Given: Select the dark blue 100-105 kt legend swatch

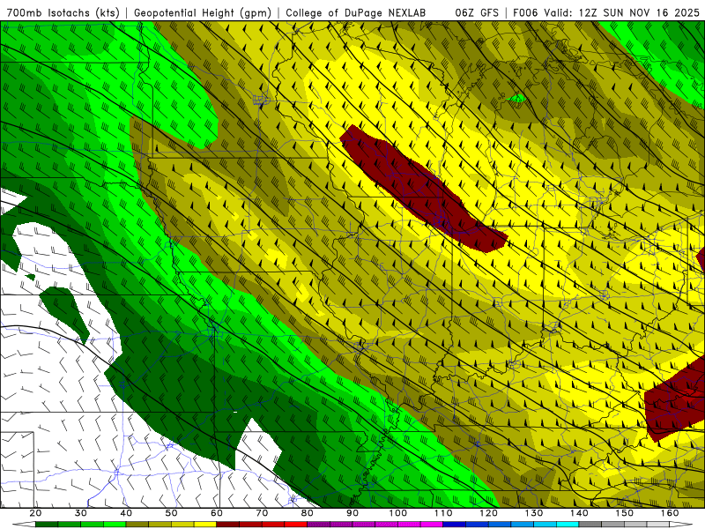Looking at the screenshot, I should 454,525.
